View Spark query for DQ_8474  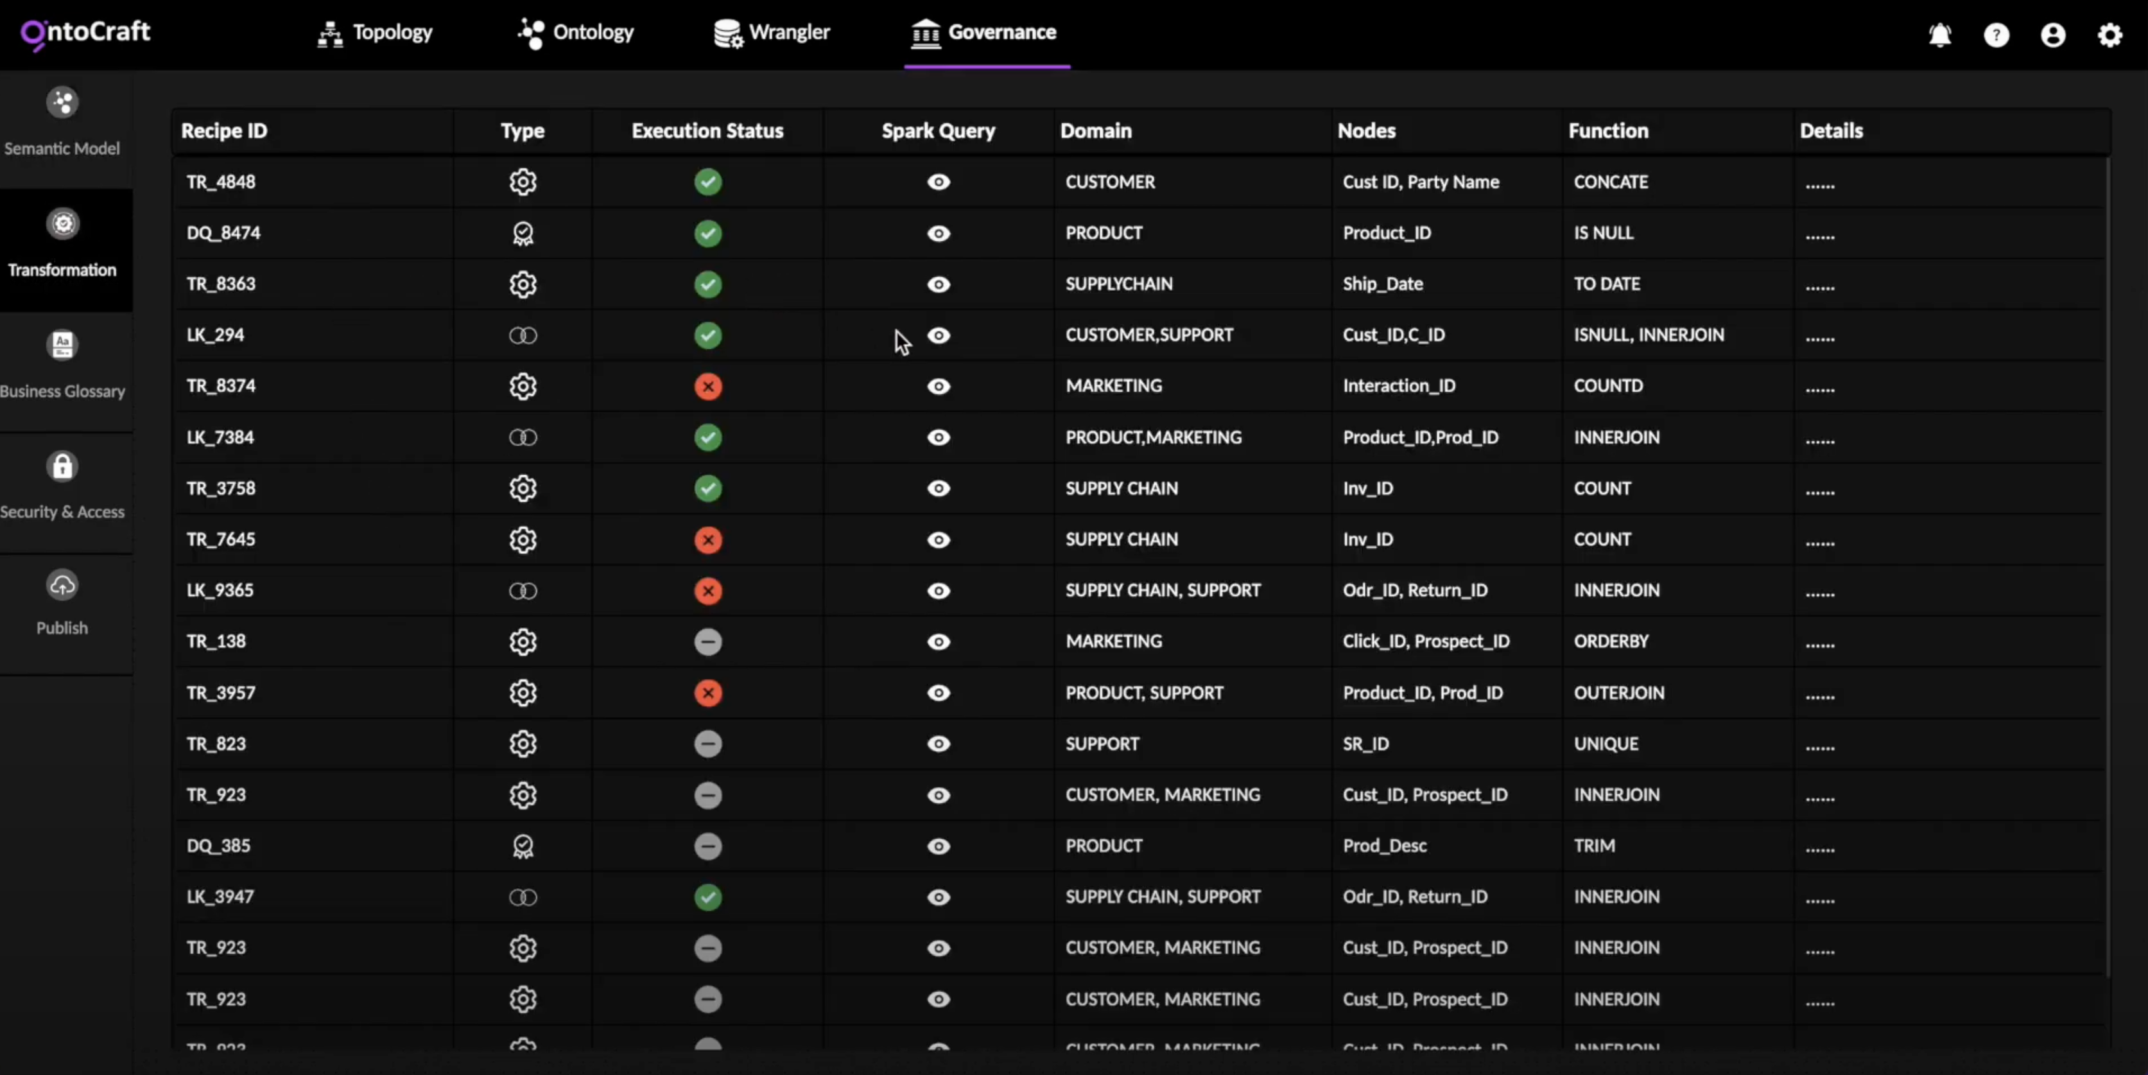[938, 234]
